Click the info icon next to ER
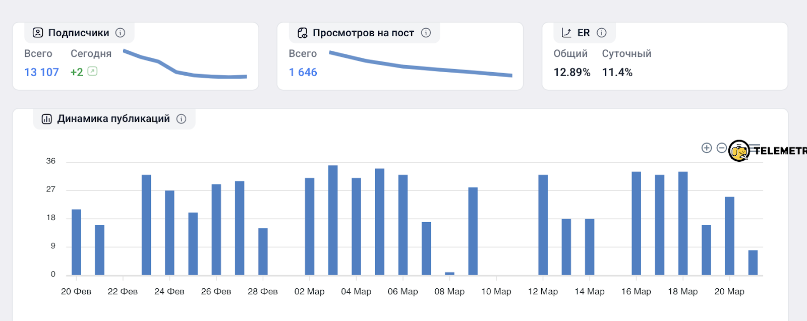 pos(601,33)
